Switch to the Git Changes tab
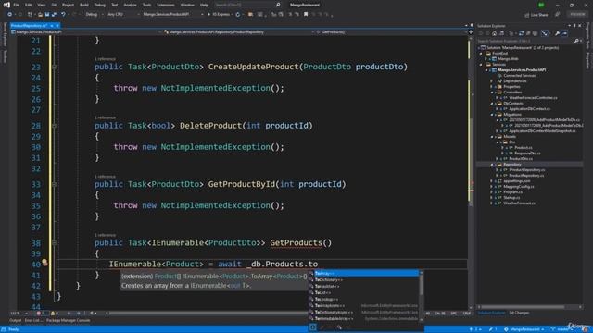Image resolution: width=593 pixels, height=333 pixels. [519, 313]
